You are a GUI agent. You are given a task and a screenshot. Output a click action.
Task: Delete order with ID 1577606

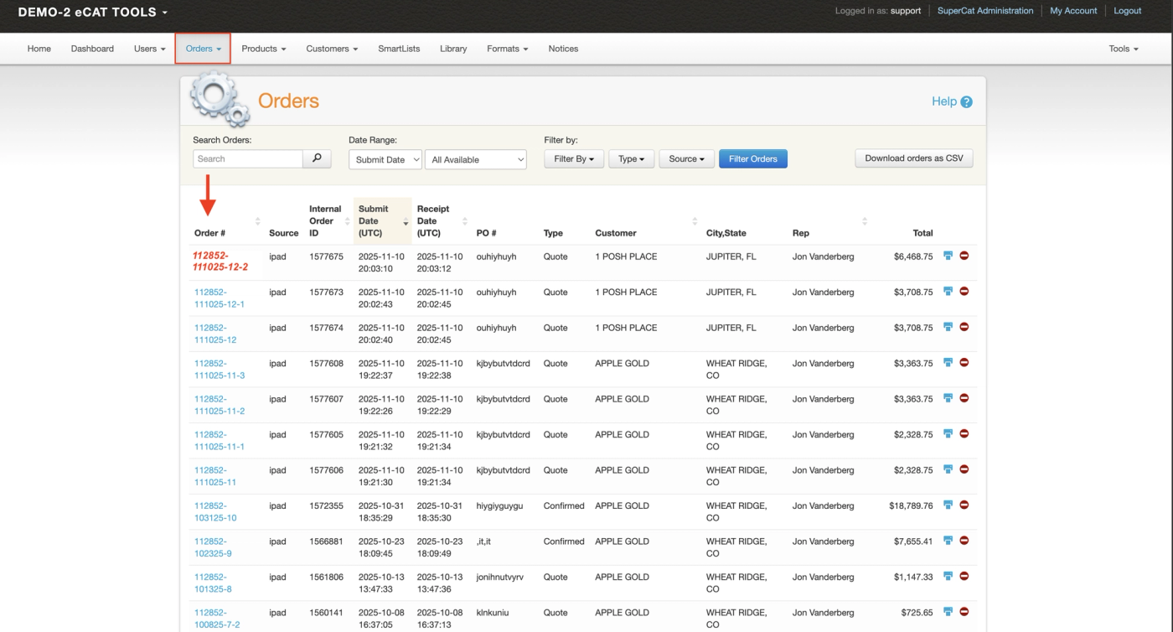pos(964,469)
